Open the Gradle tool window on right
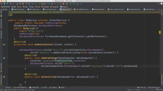Image resolution: width=163 pixels, height=91 pixels. click(162, 12)
